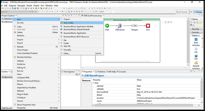This screenshot has height=111, width=205.
Task: Select the jdbcmock item in Outline
Action: tap(7, 77)
